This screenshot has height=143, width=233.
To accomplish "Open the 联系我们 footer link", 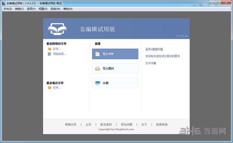I will click(x=106, y=124).
